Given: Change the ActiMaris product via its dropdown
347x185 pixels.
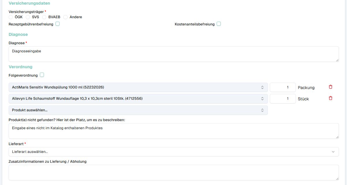Looking at the screenshot, I should [138, 87].
